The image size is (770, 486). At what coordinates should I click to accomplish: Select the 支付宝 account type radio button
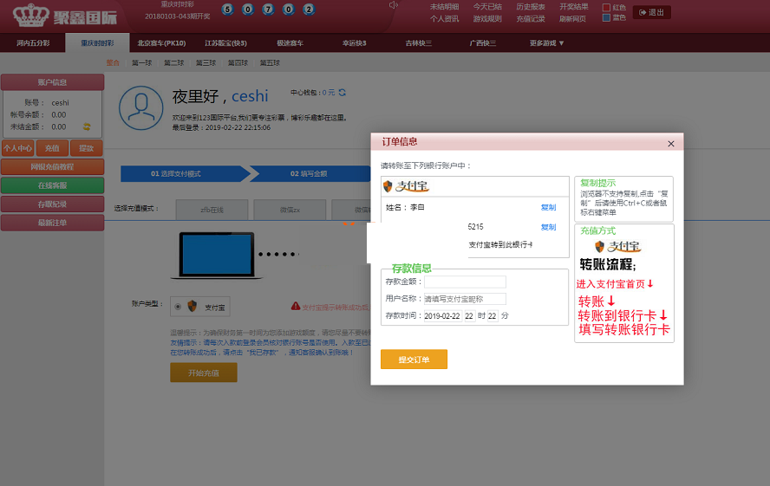178,307
